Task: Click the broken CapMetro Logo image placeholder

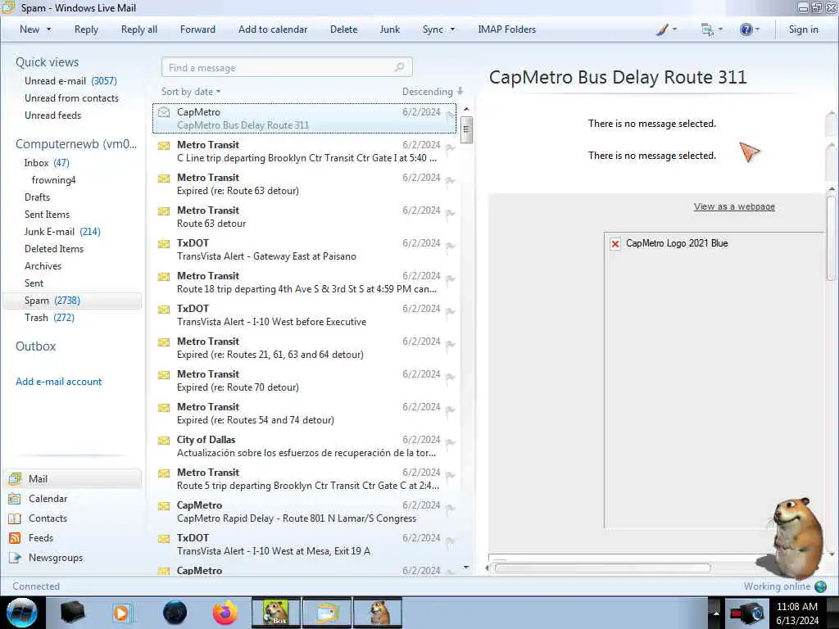Action: pyautogui.click(x=615, y=244)
